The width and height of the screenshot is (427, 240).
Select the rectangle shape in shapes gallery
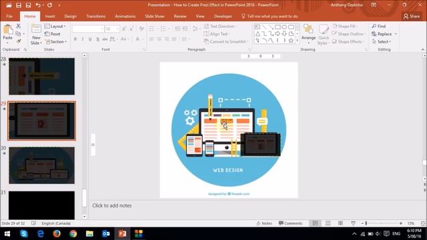pyautogui.click(x=278, y=27)
